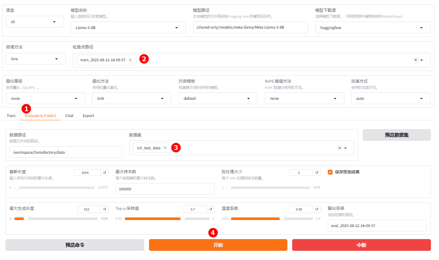This screenshot has width=439, height=260.
Task: Open the Chat tab
Action: click(x=69, y=116)
